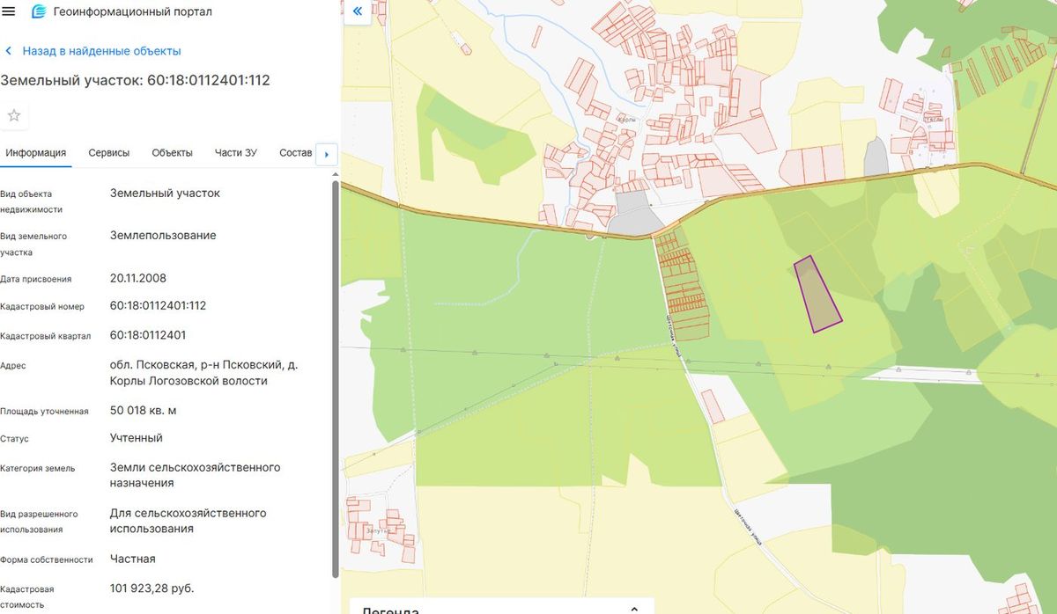Select the purple-outlined parcel on the map
The height and width of the screenshot is (614, 1057).
[818, 295]
